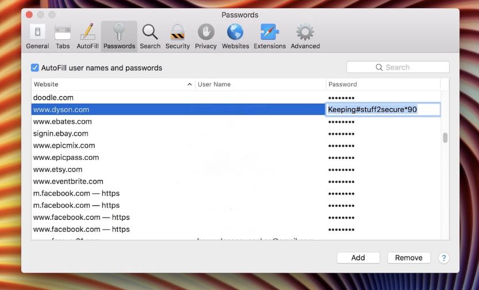Image resolution: width=479 pixels, height=290 pixels.
Task: Sort by the Password column header
Action: pos(382,85)
